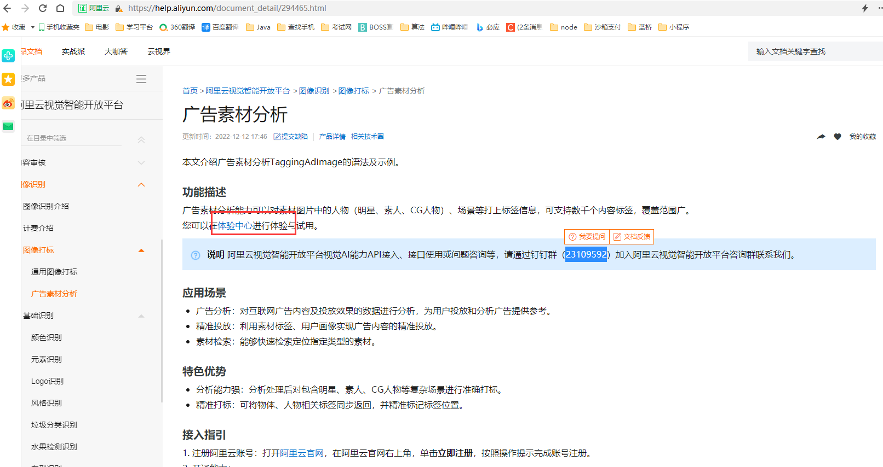This screenshot has height=467, width=883.
Task: Toggle the hamburger menu beside 更多产品
Action: pyautogui.click(x=141, y=79)
